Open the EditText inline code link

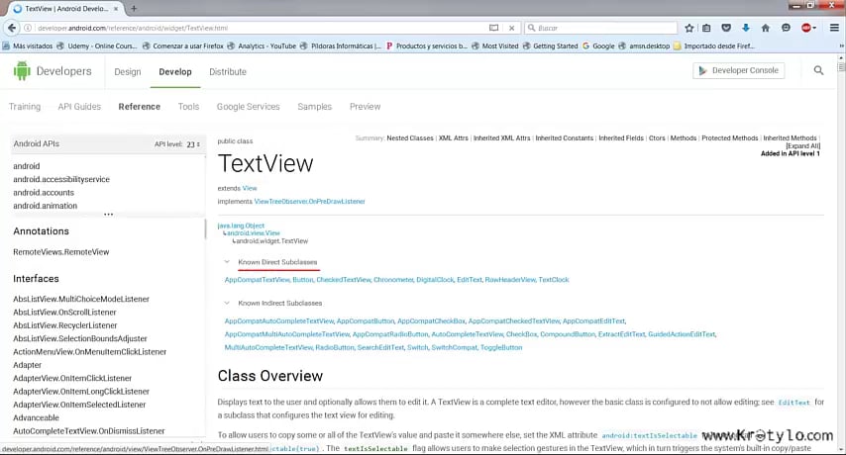tap(793, 403)
